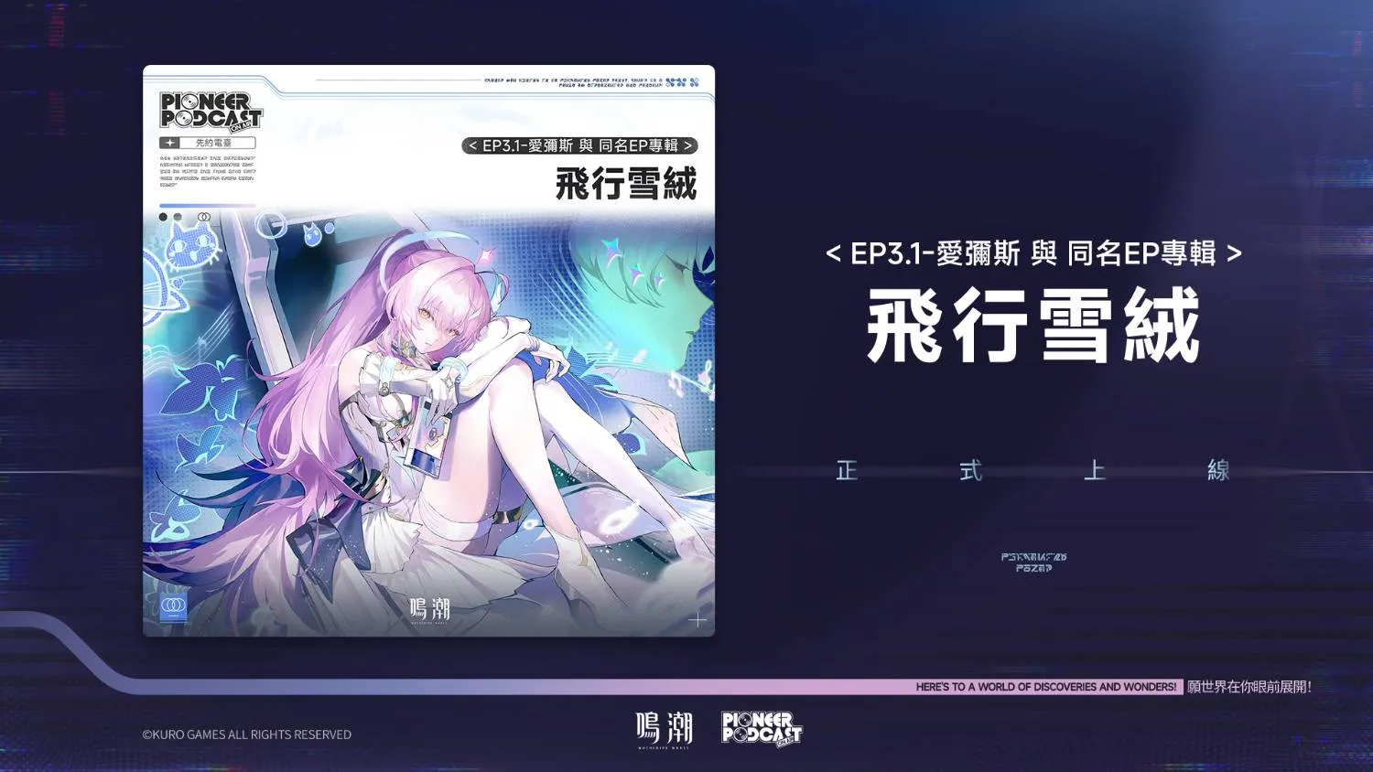Click the 'Here's to a world of discoveries' banner
1373x772 pixels.
click(1045, 687)
